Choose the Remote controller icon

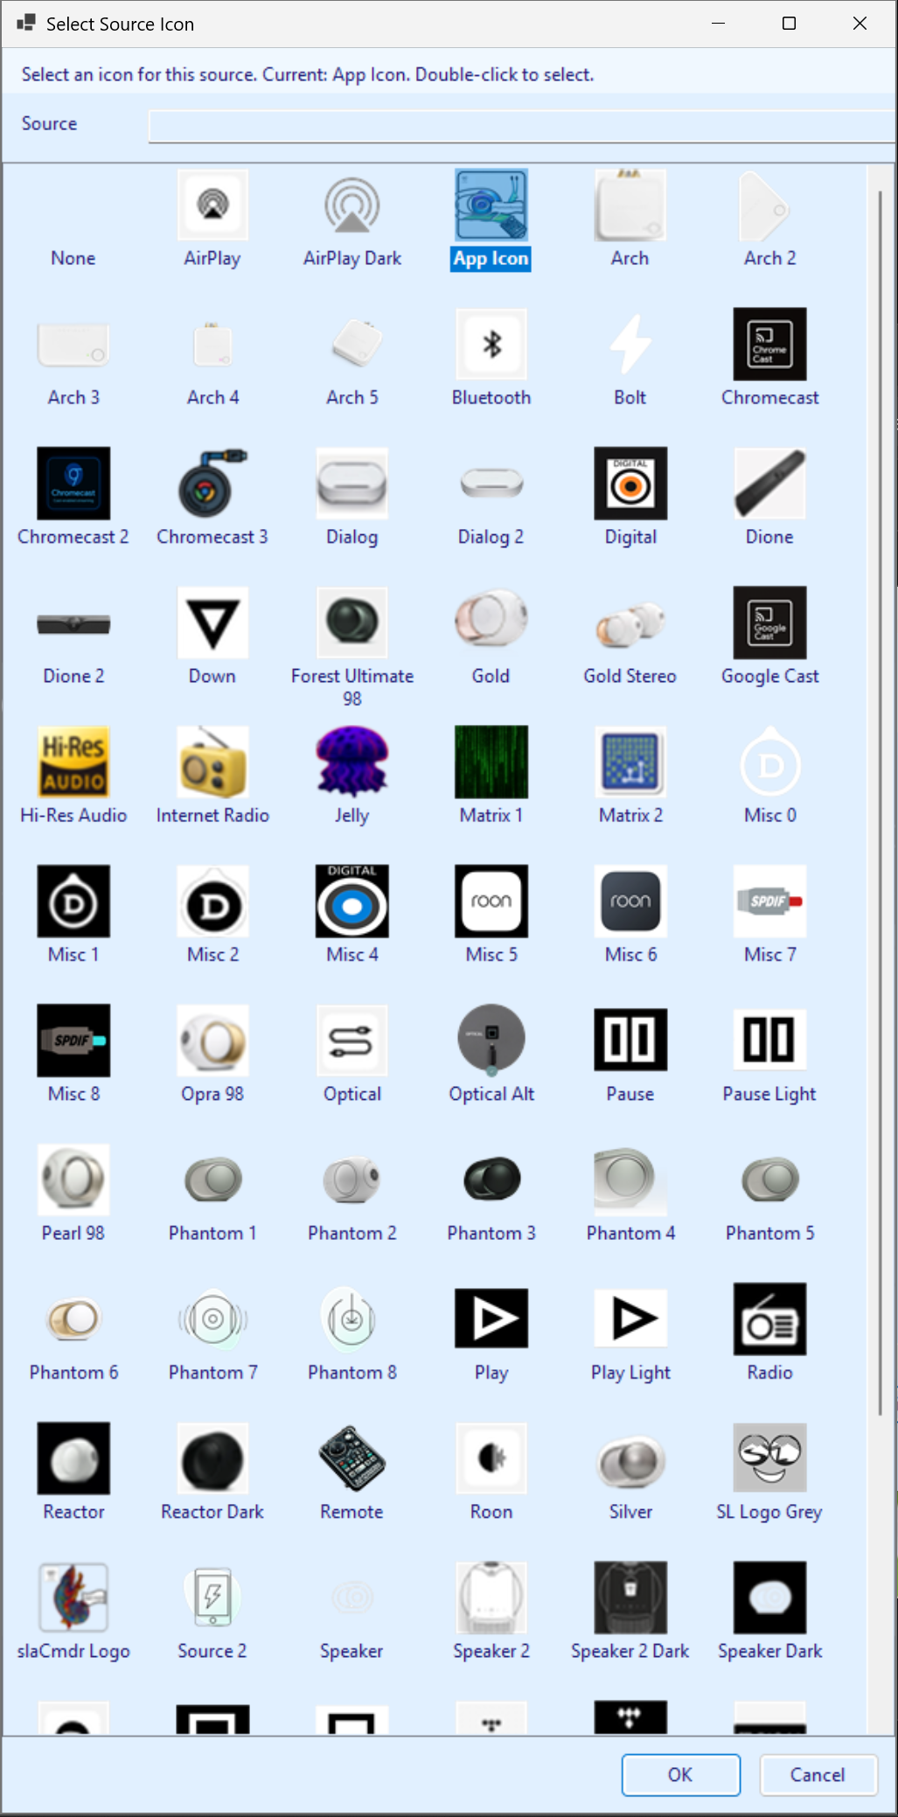(352, 1458)
